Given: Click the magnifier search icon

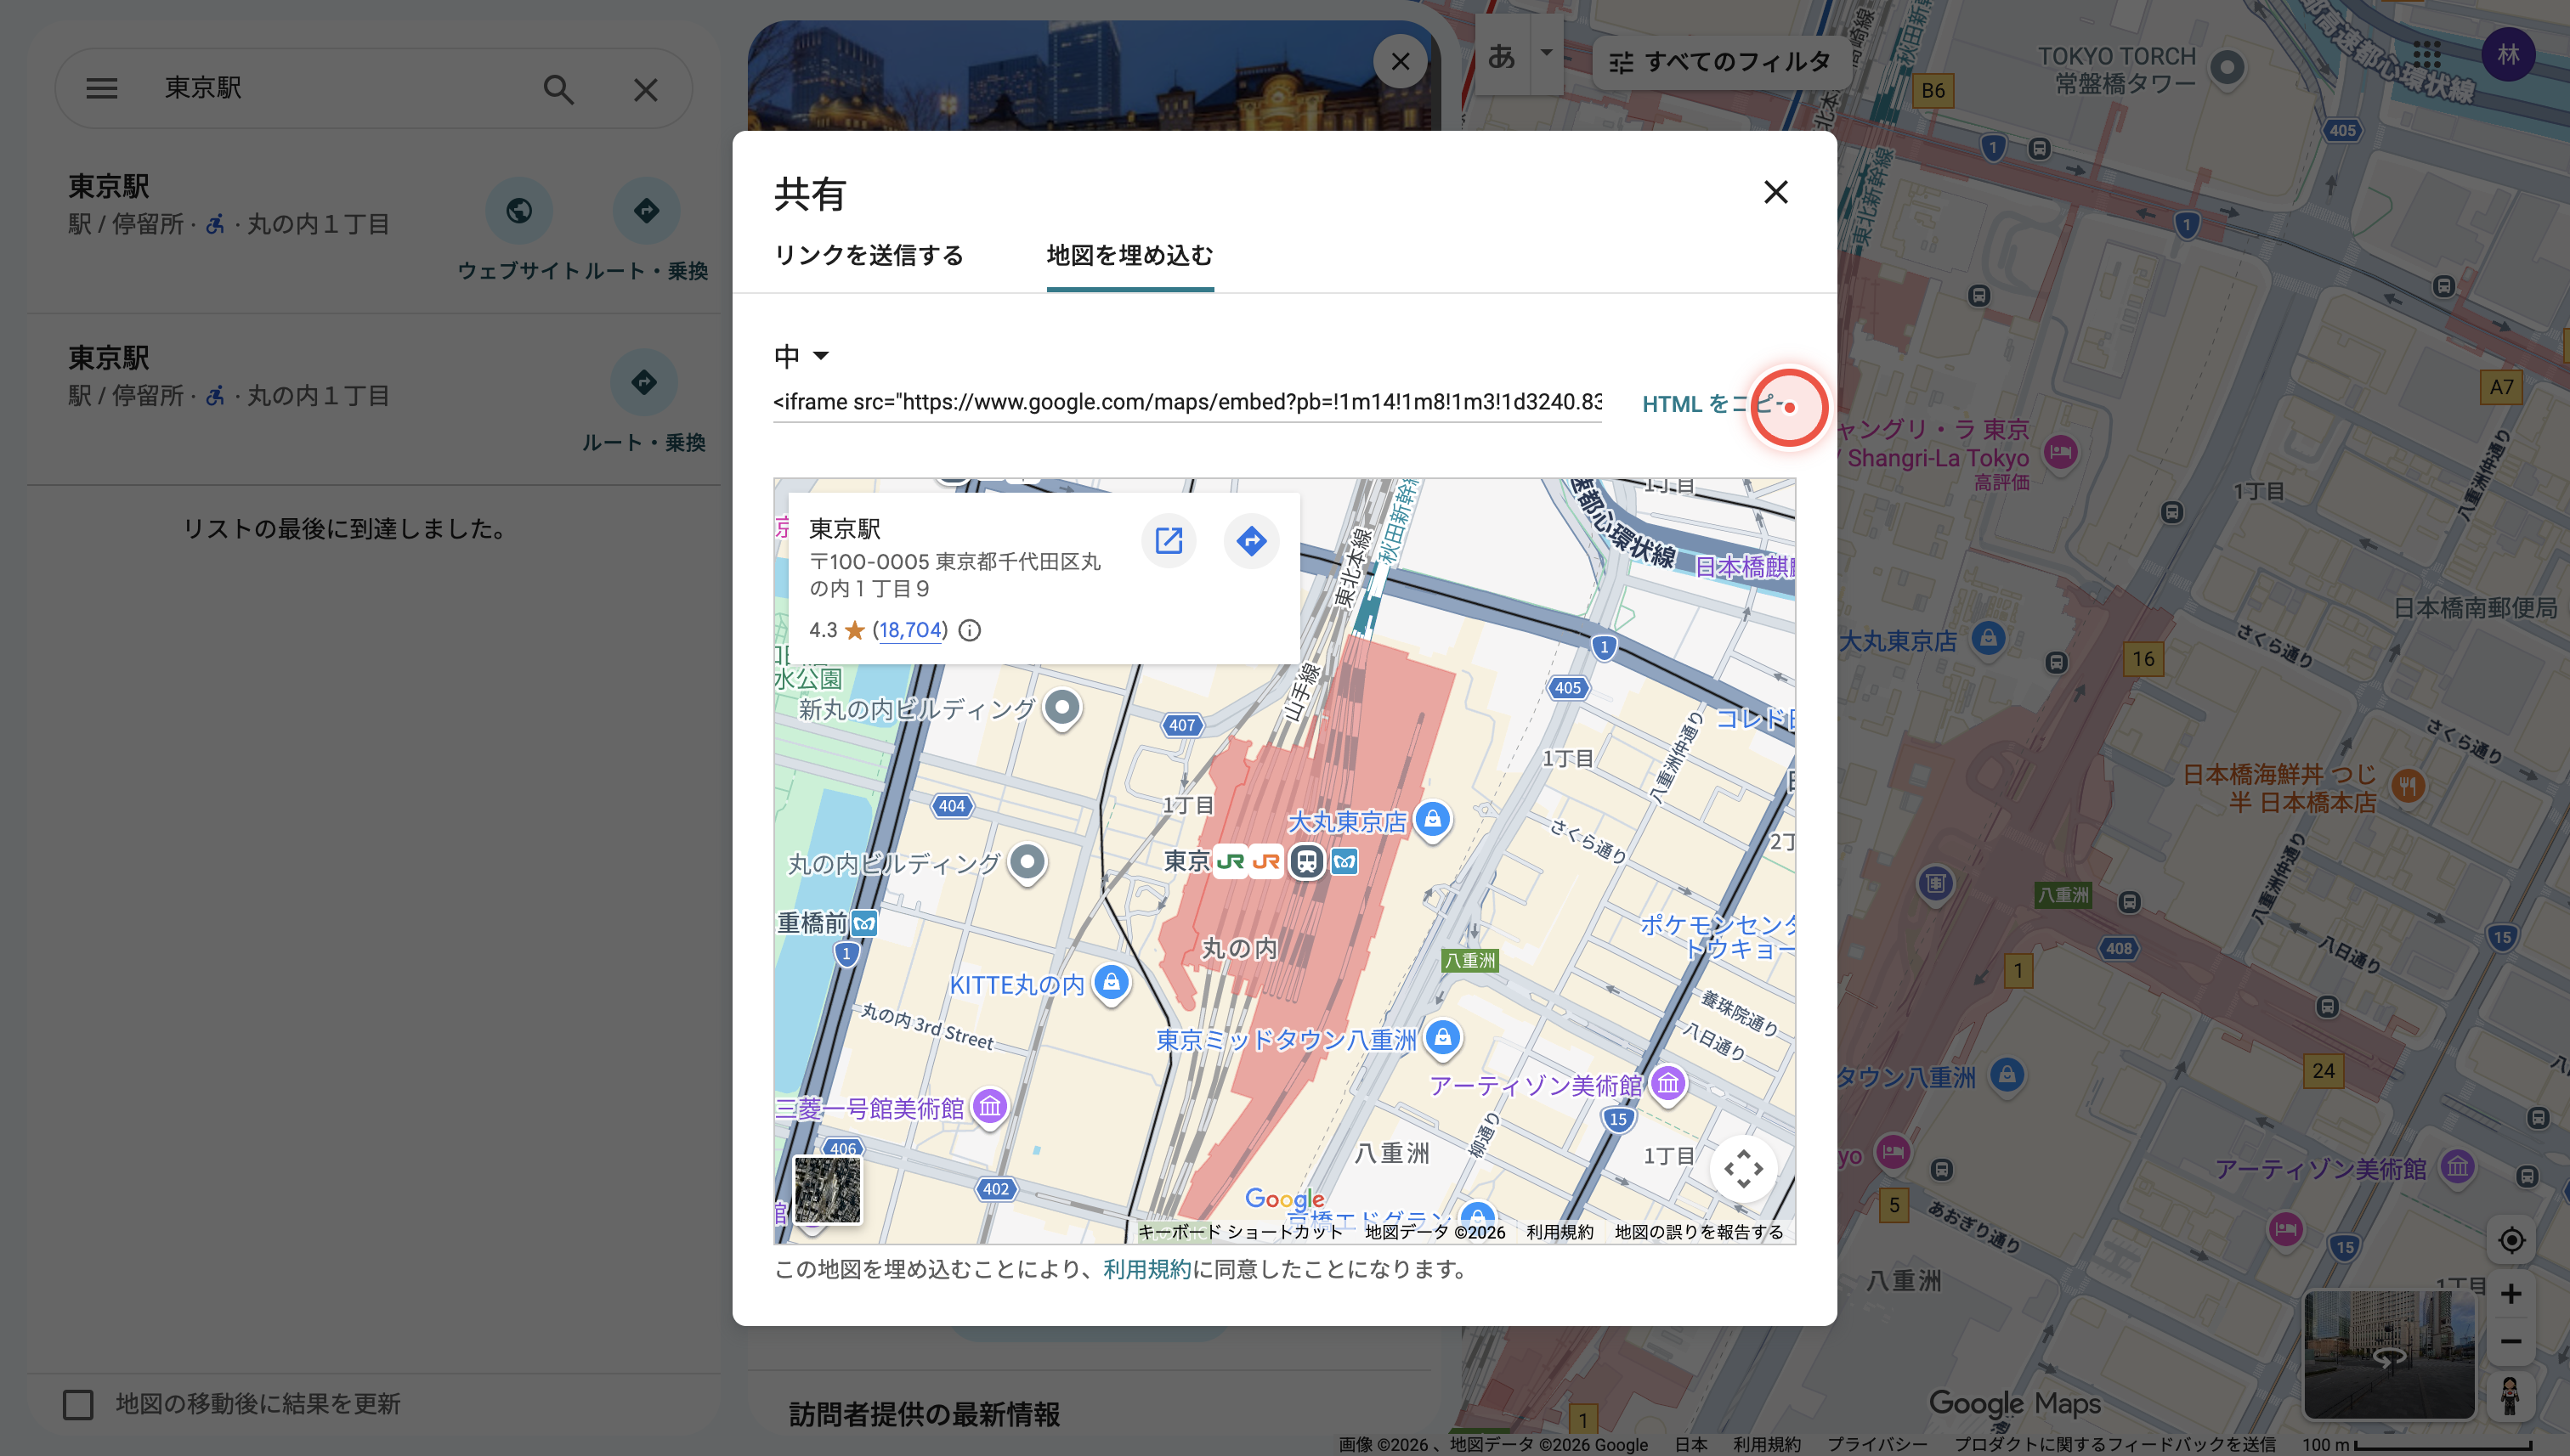Looking at the screenshot, I should [558, 89].
